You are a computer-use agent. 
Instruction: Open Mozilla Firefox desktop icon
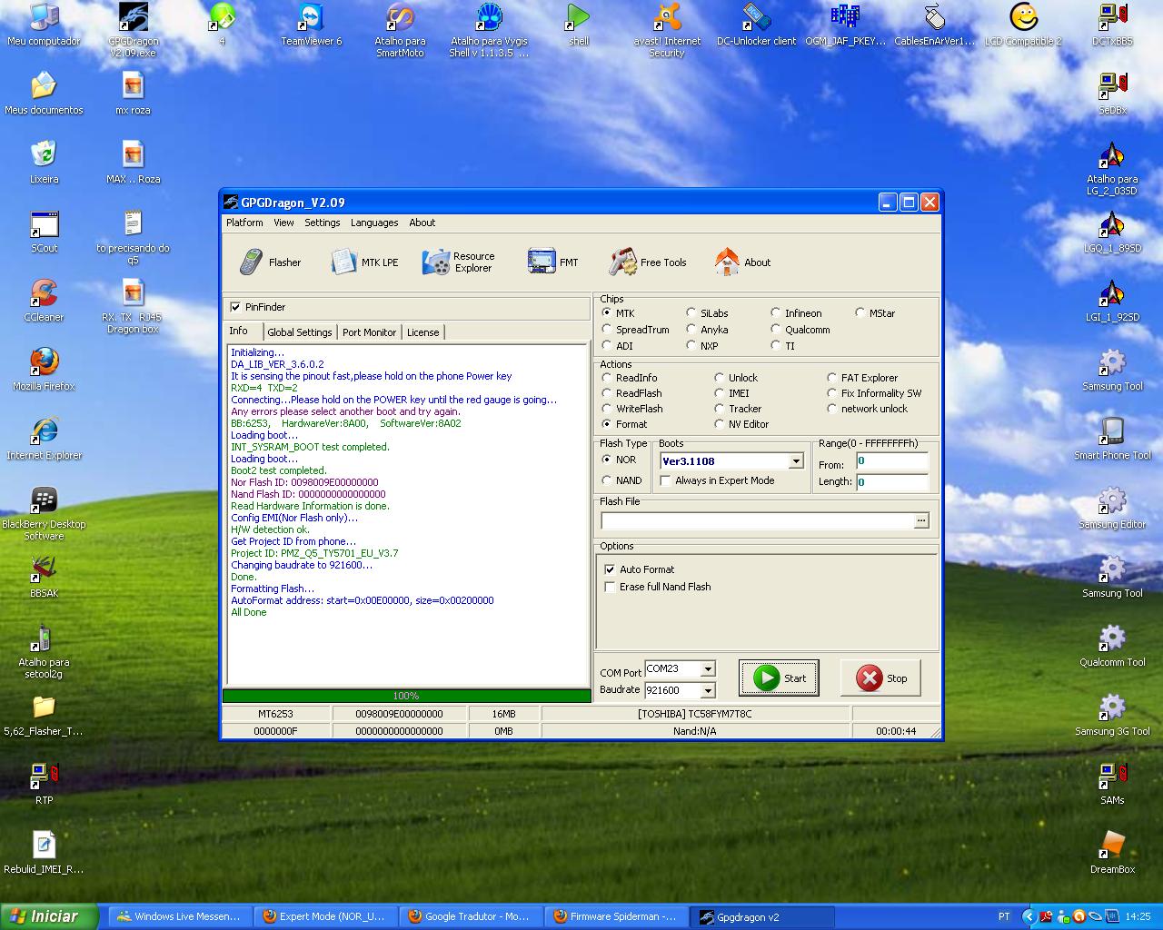pos(44,370)
